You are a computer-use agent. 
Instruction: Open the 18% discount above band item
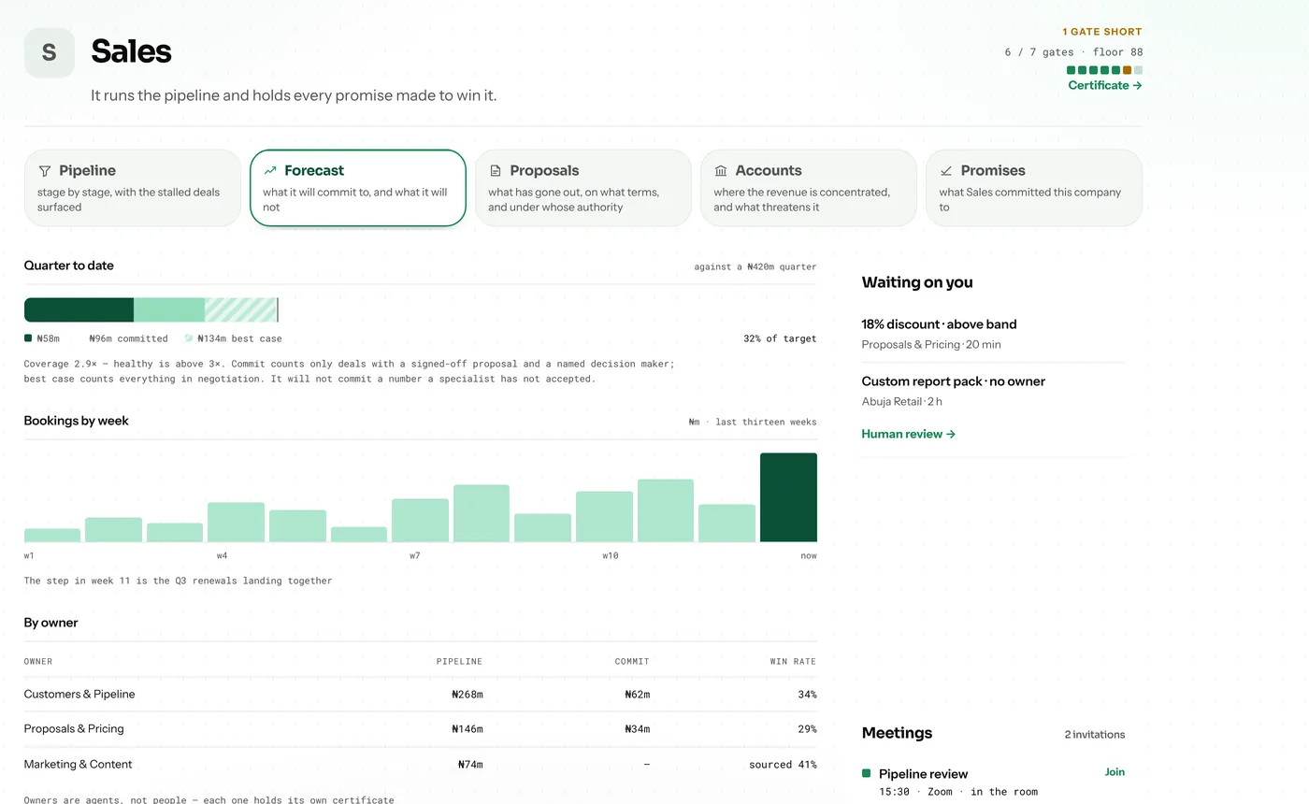[x=993, y=334]
